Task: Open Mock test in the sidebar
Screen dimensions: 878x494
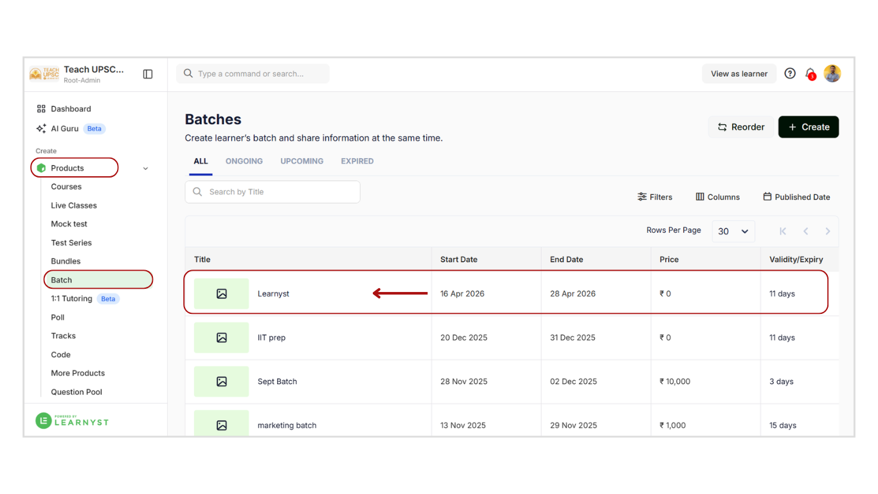Action: click(x=69, y=224)
